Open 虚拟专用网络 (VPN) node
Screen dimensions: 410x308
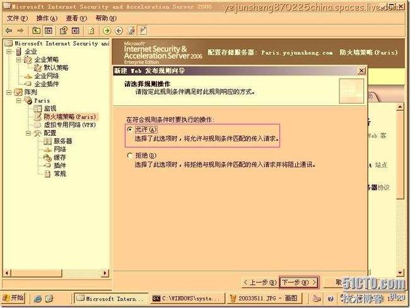click(x=70, y=124)
